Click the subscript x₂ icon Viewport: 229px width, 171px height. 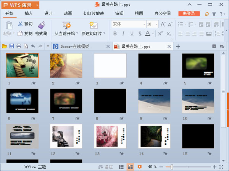(x=169, y=34)
